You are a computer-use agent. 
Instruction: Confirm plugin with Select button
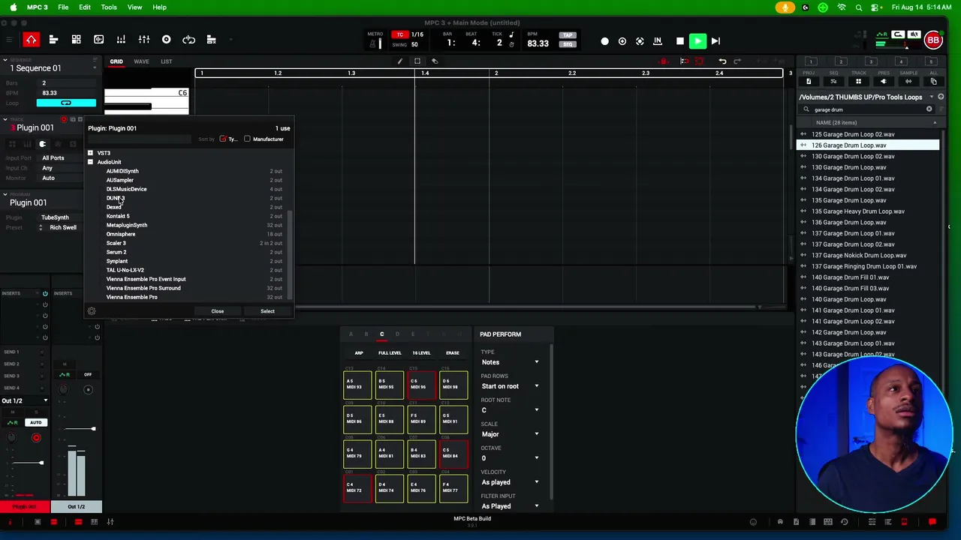[267, 311]
